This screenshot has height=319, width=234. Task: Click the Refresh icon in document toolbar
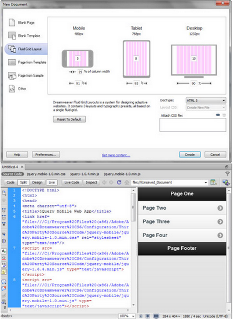coord(119,182)
